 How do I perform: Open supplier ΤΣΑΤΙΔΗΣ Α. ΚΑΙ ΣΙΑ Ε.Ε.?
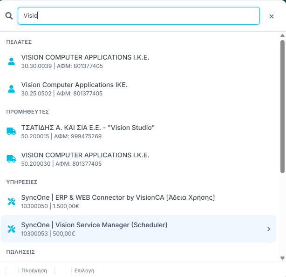(88, 128)
